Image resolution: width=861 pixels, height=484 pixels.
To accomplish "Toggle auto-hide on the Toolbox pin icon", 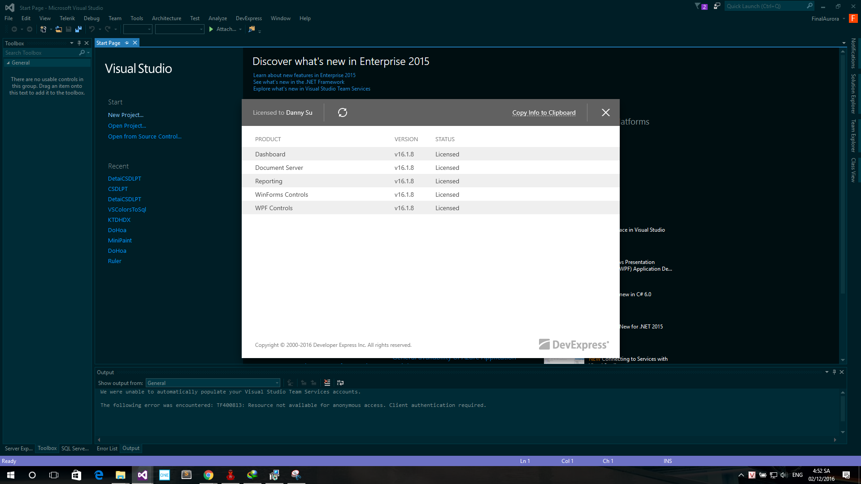I will (x=79, y=43).
